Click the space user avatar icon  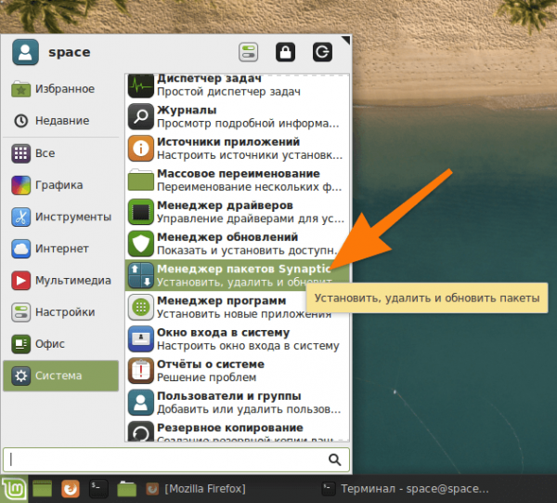tap(25, 52)
